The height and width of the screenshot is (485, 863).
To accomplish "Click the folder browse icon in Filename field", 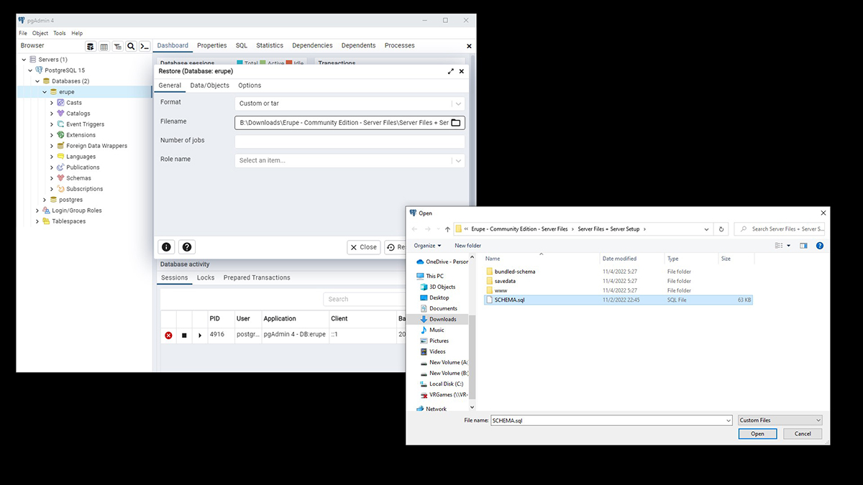I will point(455,123).
